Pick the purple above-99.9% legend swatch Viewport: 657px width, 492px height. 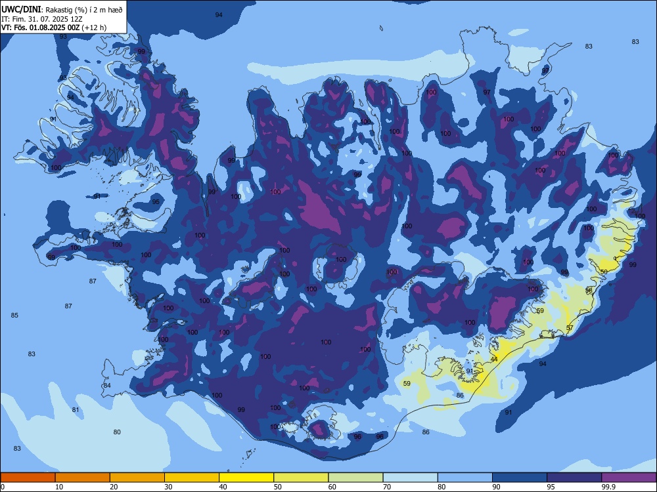click(629, 478)
